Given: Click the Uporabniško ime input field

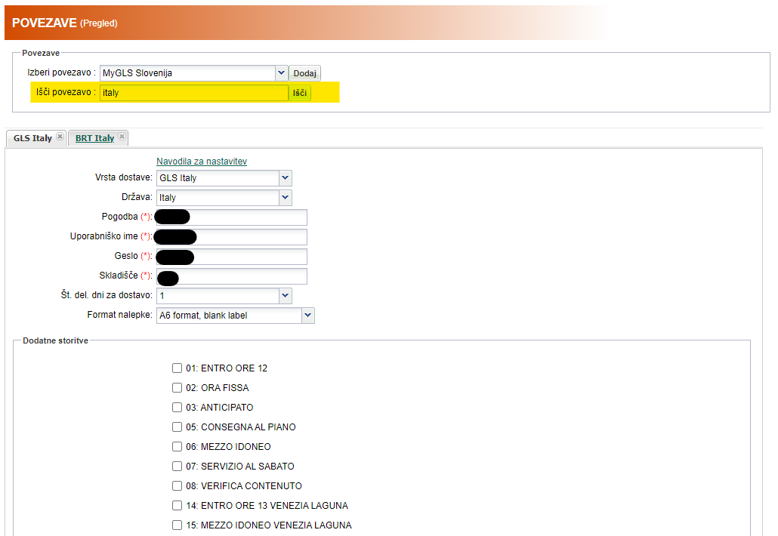Looking at the screenshot, I should [x=232, y=237].
